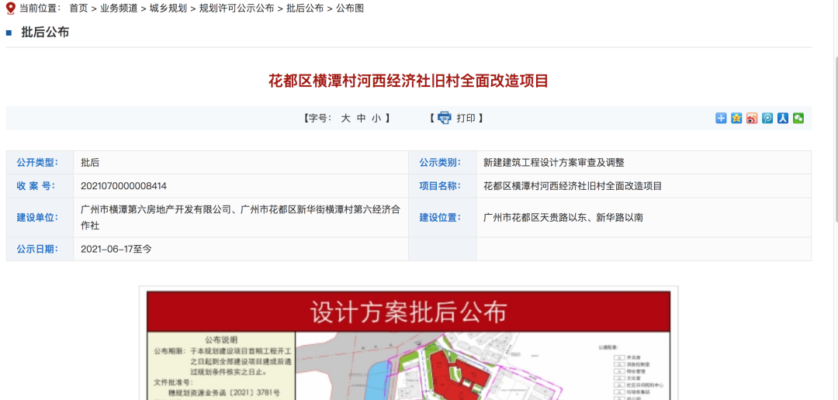Click the 打印 print text link
This screenshot has width=838, height=400.
(466, 119)
